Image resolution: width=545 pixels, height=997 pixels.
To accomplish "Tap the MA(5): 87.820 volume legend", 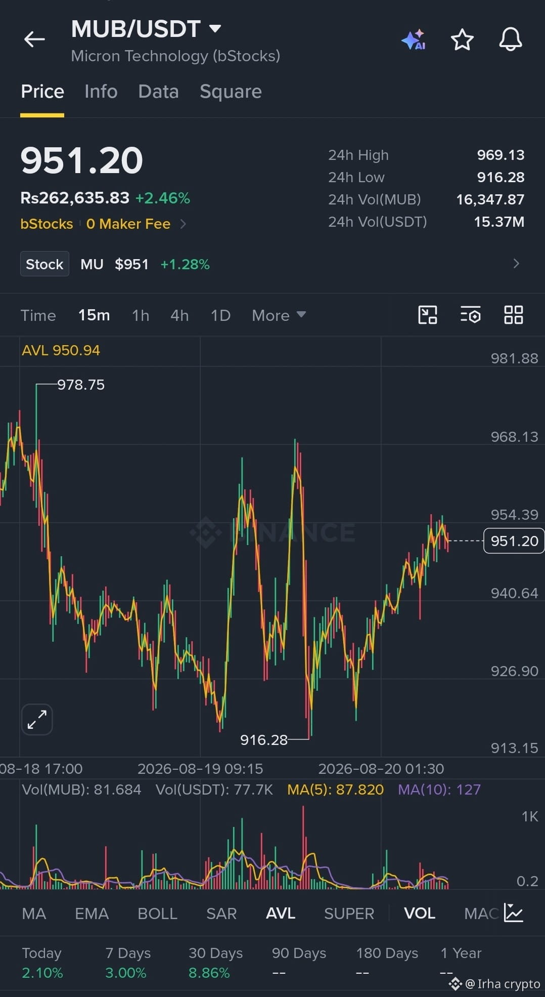I will click(x=335, y=790).
